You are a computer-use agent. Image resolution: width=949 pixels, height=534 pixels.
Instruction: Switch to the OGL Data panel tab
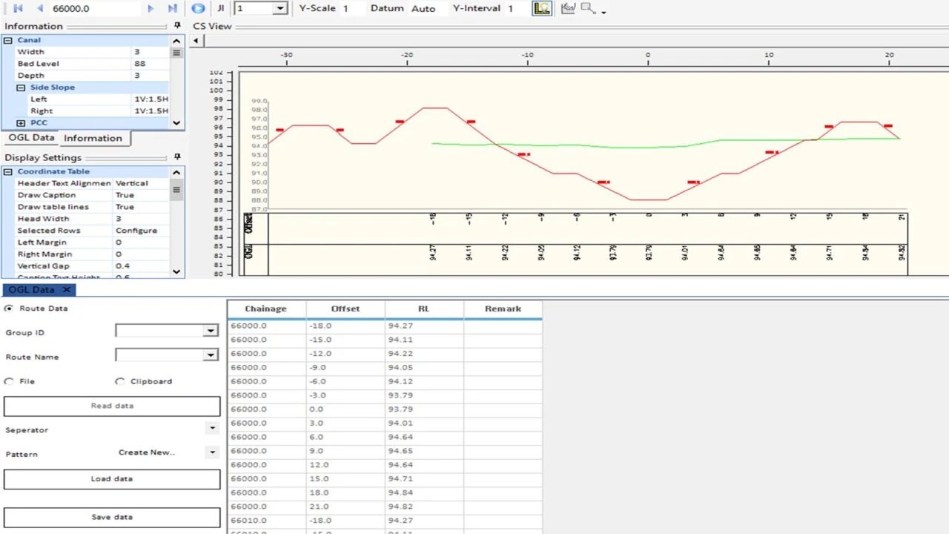coord(32,138)
